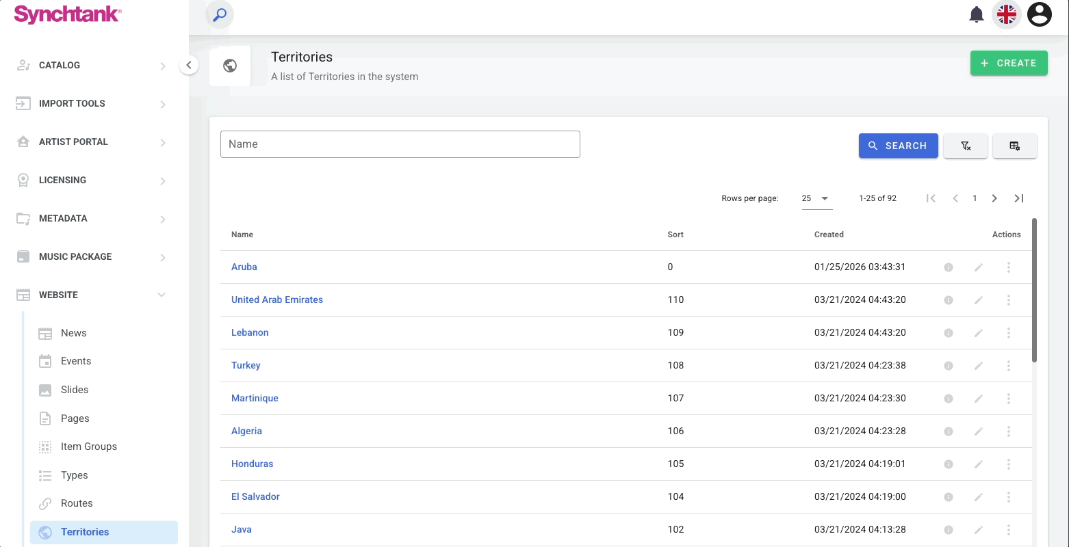Open the Martinique territory link
The image size is (1069, 547).
[255, 399]
